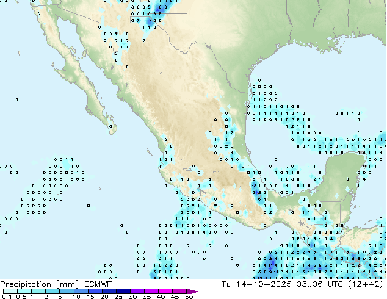387x299 pixels.
Task: Click the legend value '20'
Action: pos(104,297)
